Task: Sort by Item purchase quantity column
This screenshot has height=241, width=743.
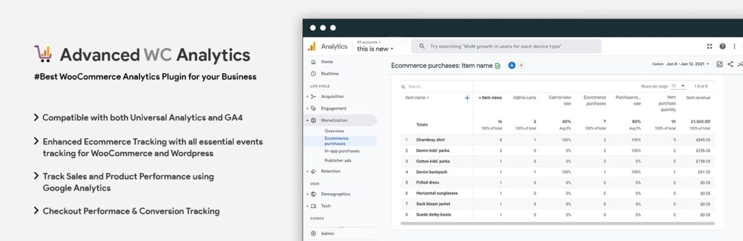Action: (667, 103)
